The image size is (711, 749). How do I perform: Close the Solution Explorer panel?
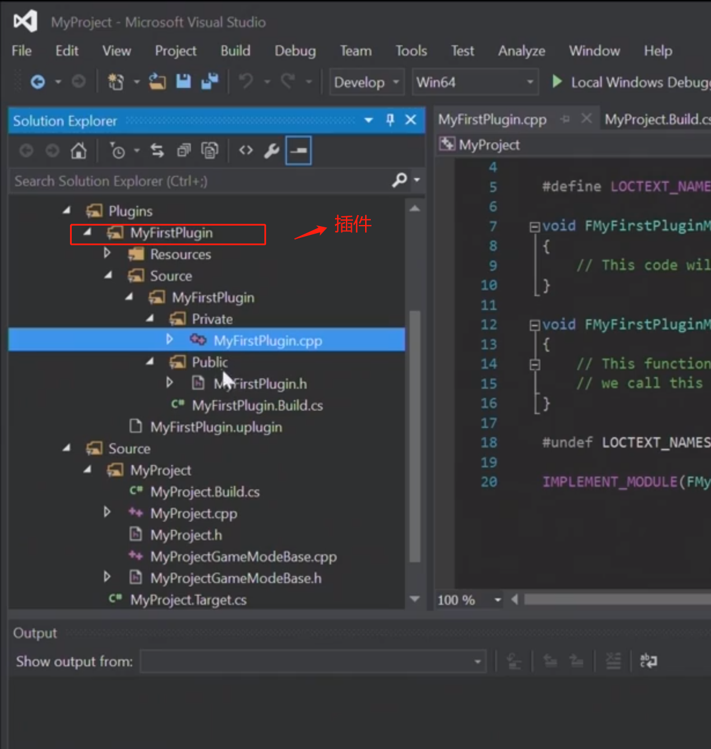(x=411, y=120)
